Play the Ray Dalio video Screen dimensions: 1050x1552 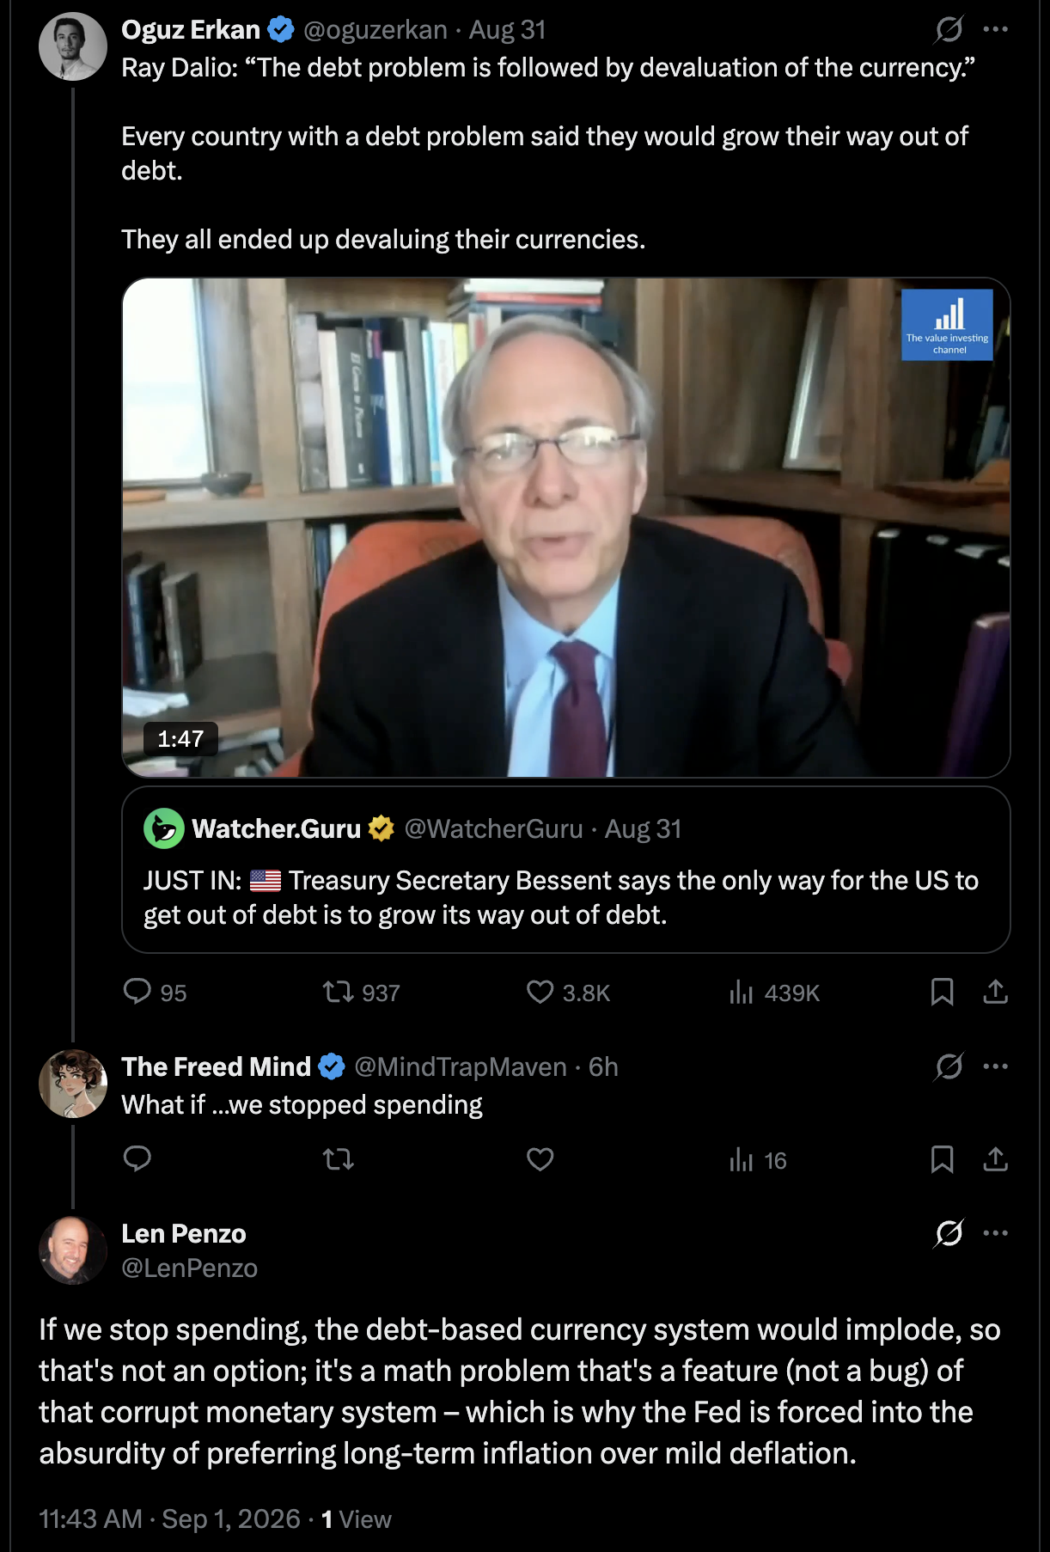565,528
